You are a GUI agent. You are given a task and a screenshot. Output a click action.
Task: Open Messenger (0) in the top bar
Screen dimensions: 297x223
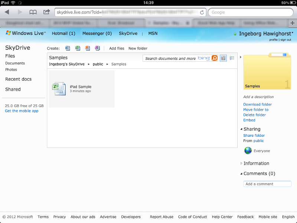97,33
